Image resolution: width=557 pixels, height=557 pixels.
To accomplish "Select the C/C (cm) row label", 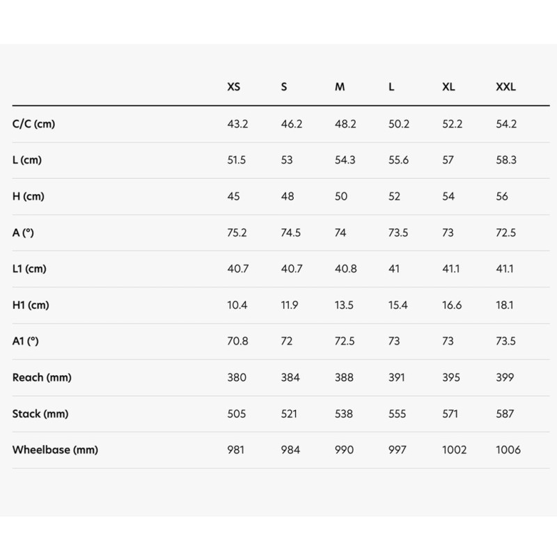I will pos(33,124).
